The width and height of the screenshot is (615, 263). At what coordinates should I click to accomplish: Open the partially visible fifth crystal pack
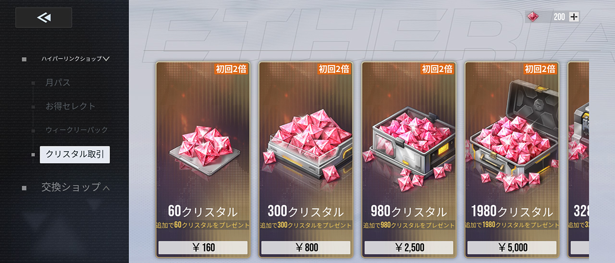click(578, 160)
